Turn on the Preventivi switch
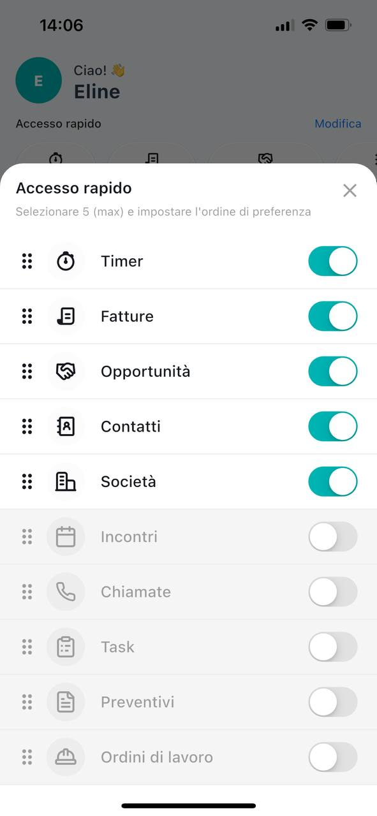The height and width of the screenshot is (816, 377). tap(333, 702)
